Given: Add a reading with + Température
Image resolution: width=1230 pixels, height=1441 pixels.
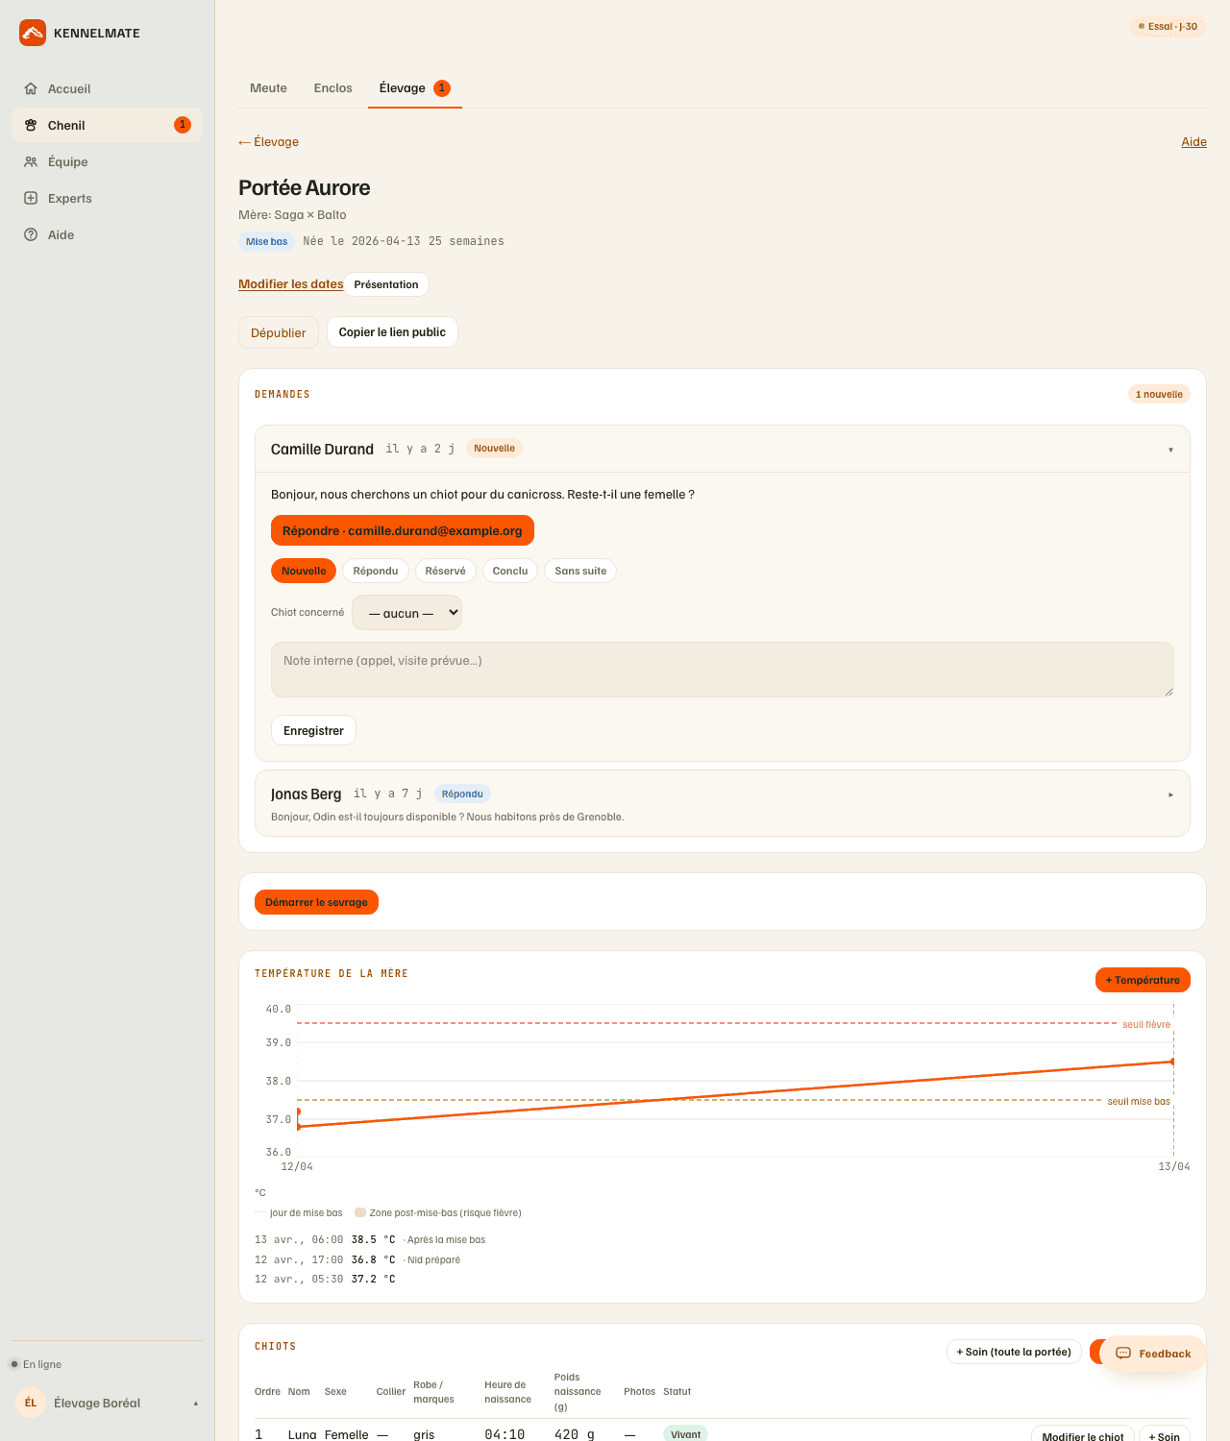Looking at the screenshot, I should 1143,980.
